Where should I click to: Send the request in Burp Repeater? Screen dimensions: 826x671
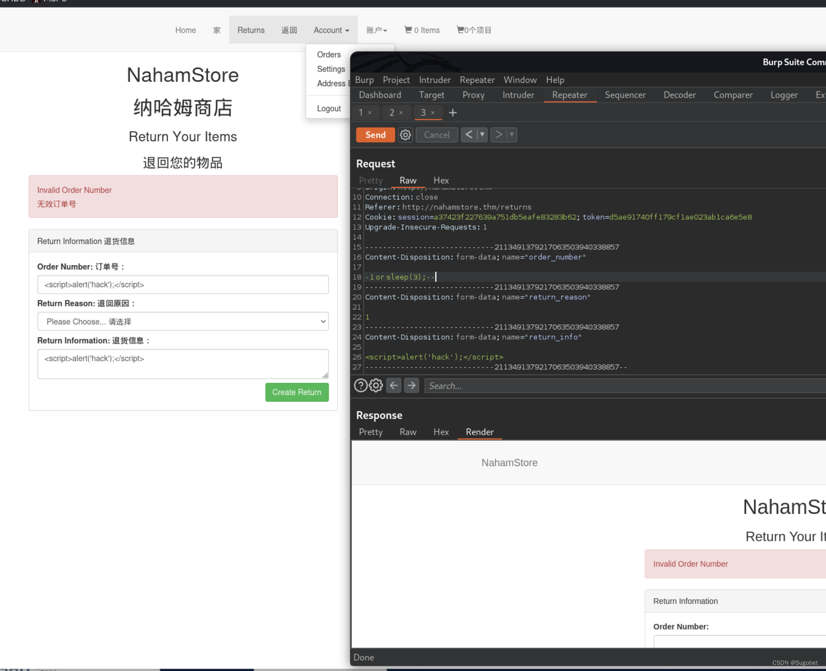[x=375, y=135]
